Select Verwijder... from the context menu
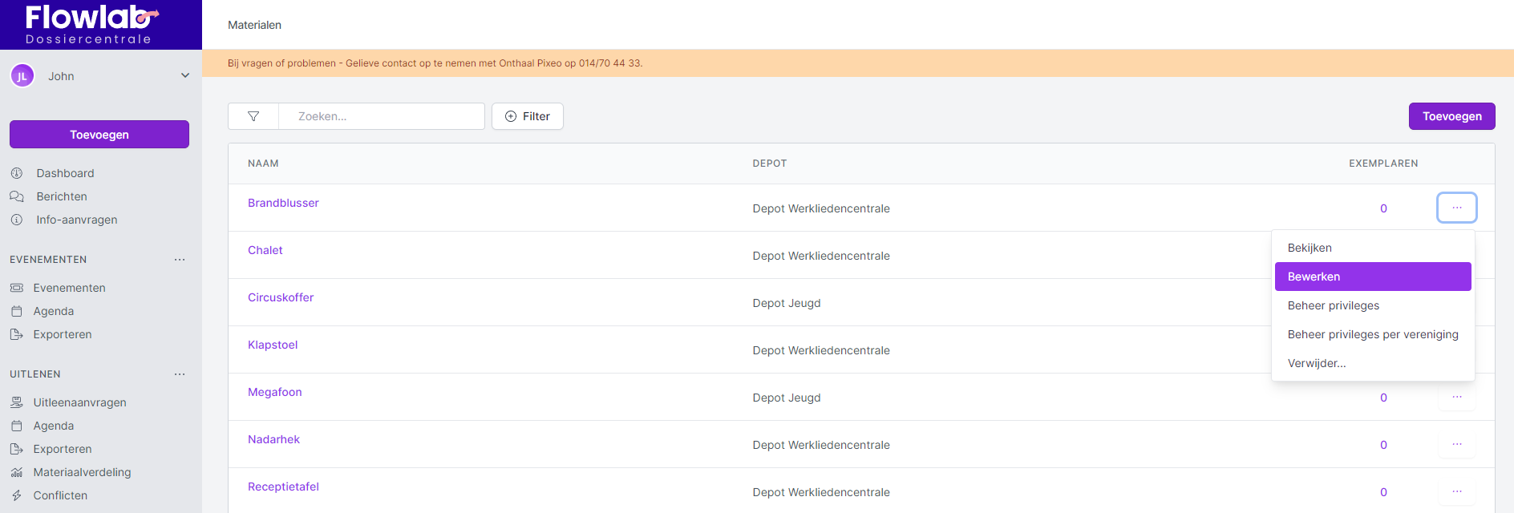This screenshot has height=513, width=1514. pyautogui.click(x=1317, y=363)
